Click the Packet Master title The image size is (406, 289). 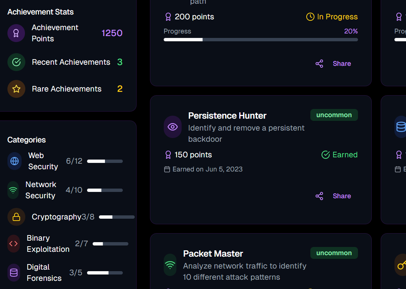[213, 254]
